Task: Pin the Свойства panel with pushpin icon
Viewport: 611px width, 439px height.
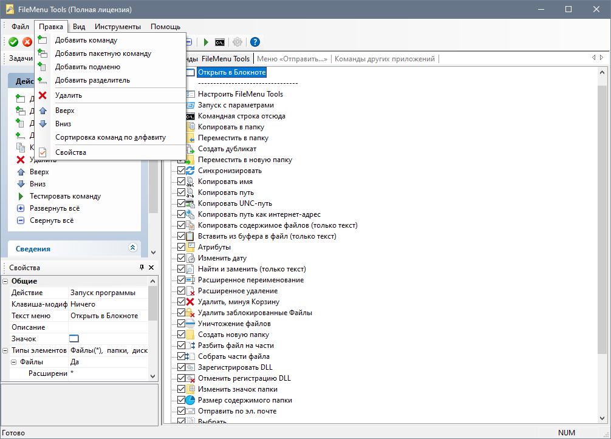Action: pos(142,268)
